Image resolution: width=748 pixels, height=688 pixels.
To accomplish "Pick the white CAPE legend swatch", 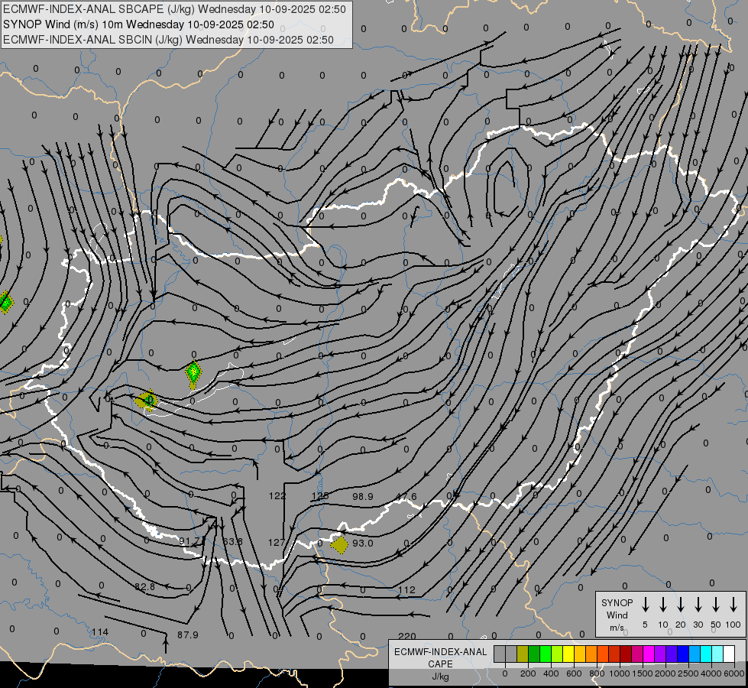I will (x=728, y=654).
